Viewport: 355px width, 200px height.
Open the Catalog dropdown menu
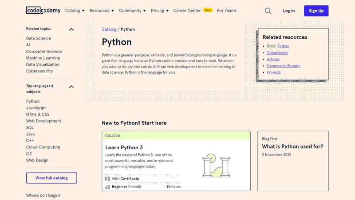[75, 10]
